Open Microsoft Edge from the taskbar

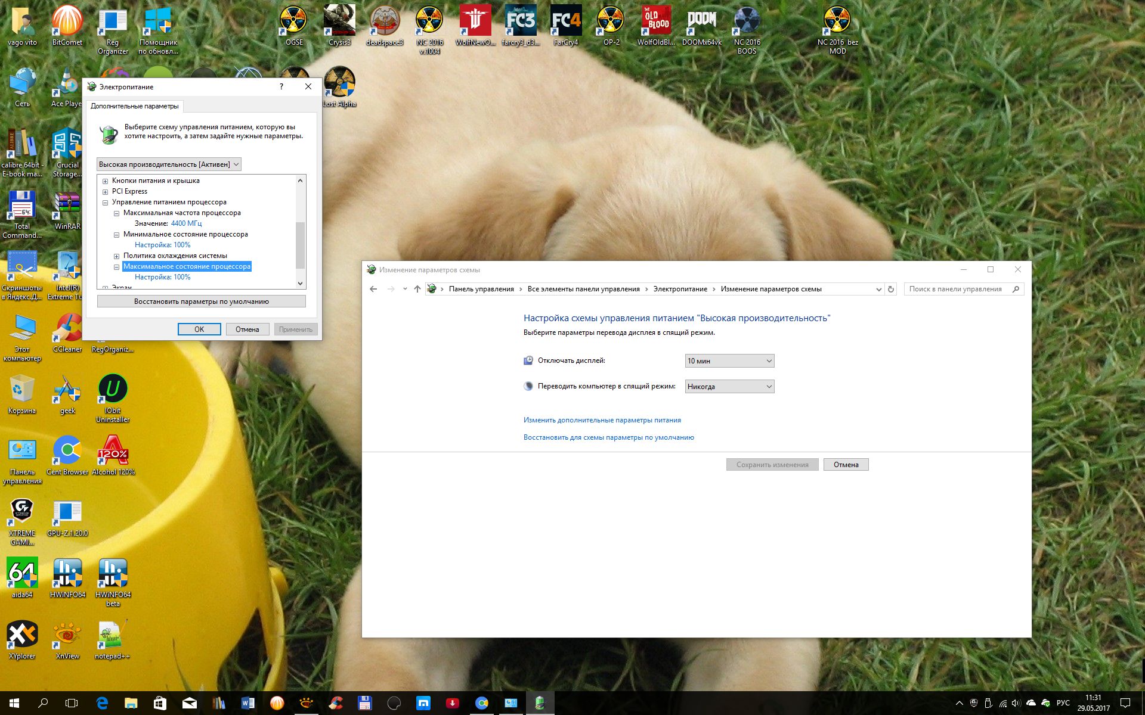pos(102,703)
